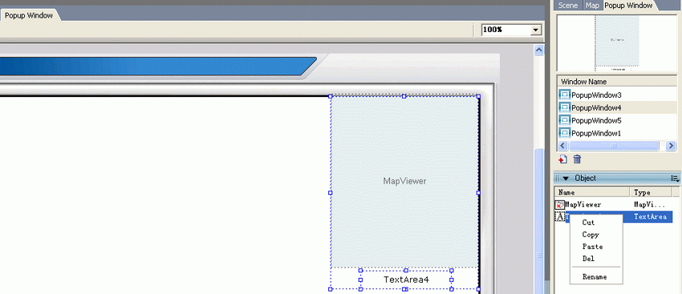The width and height of the screenshot is (682, 294).
Task: Click the MapViewer object icon
Action: [x=560, y=204]
